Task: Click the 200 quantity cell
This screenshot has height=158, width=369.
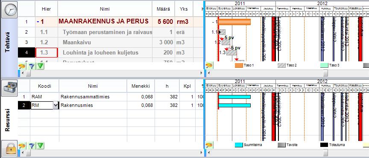Action: click(163, 52)
